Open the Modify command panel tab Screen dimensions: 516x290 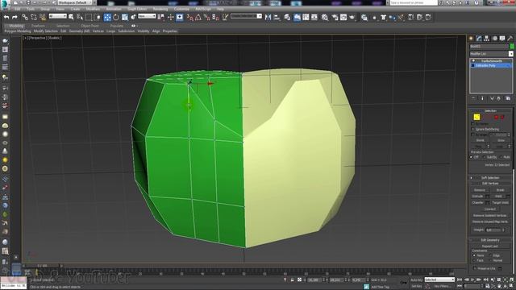[479, 39]
